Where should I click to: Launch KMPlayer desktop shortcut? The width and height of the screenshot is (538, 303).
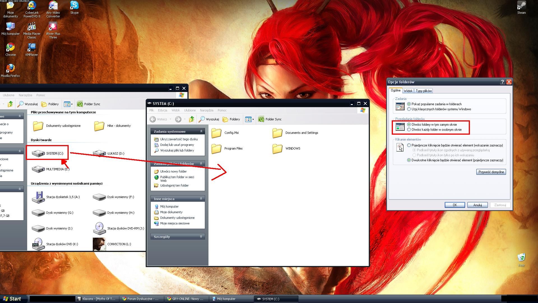click(32, 50)
